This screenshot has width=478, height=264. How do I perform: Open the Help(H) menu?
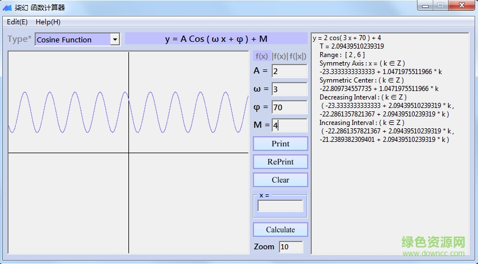[x=48, y=22]
